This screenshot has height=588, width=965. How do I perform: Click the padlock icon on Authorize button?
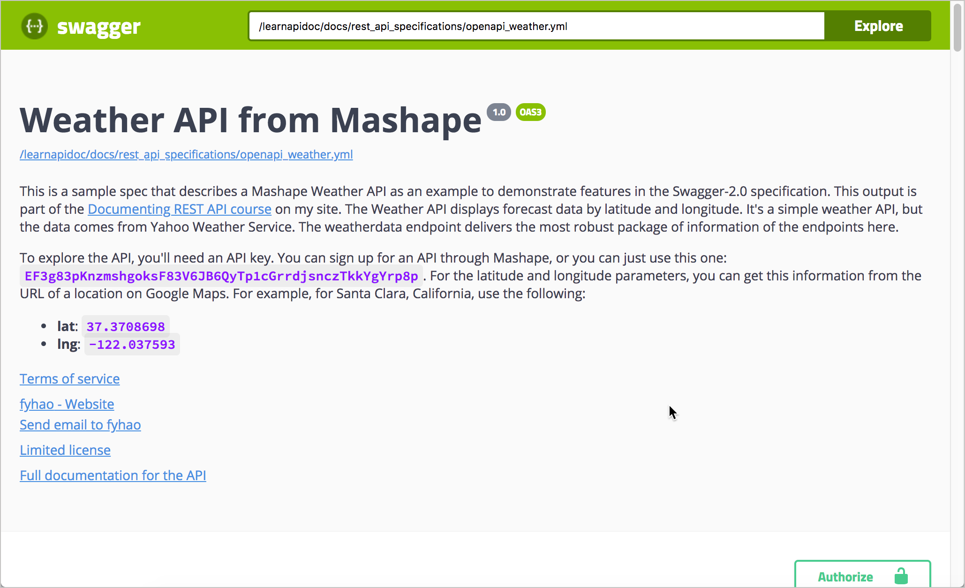point(900,575)
